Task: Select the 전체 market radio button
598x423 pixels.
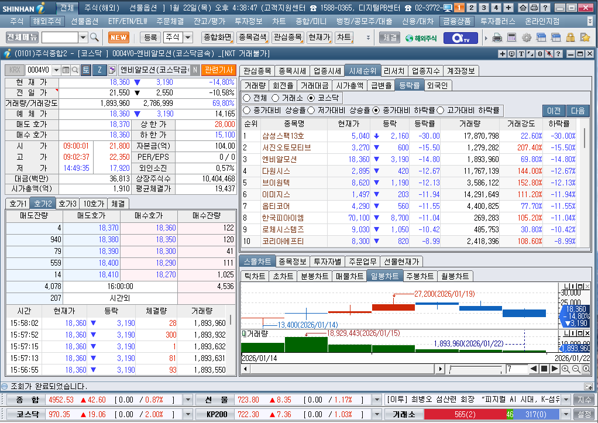Action: pos(247,98)
